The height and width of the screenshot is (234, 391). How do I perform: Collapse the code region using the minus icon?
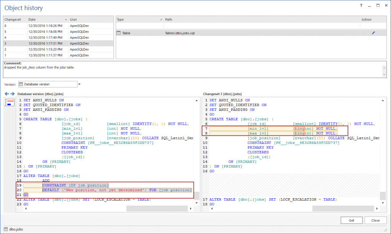pyautogui.click(x=9, y=102)
